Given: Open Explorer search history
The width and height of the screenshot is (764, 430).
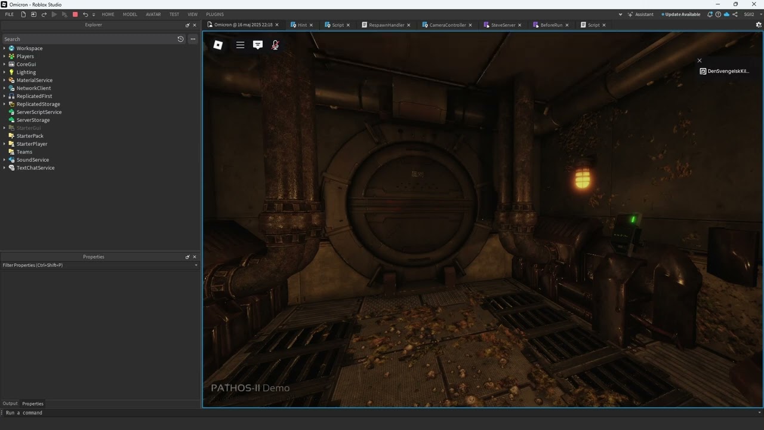Looking at the screenshot, I should pyautogui.click(x=181, y=39).
